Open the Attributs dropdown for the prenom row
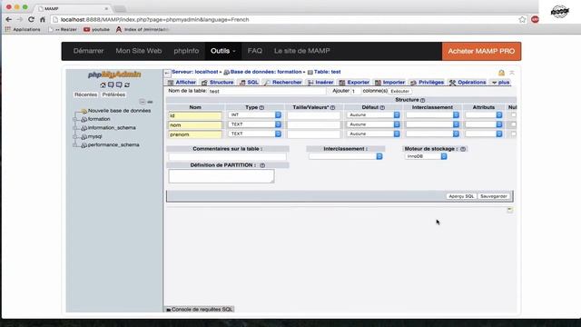 pyautogui.click(x=484, y=134)
